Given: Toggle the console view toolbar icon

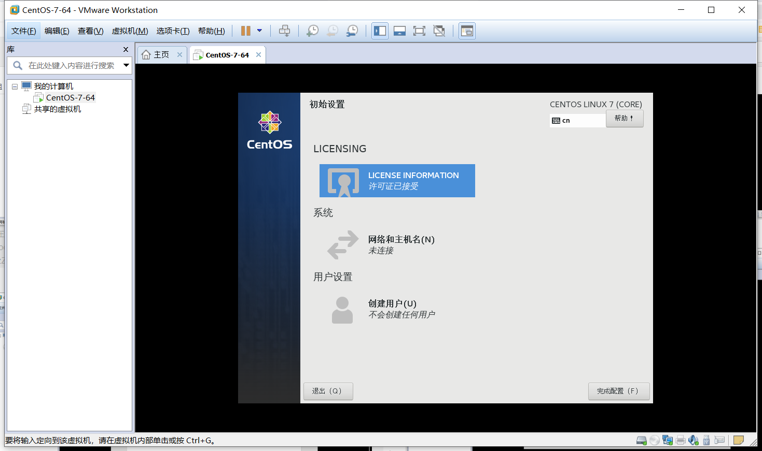Looking at the screenshot, I should click(x=467, y=31).
